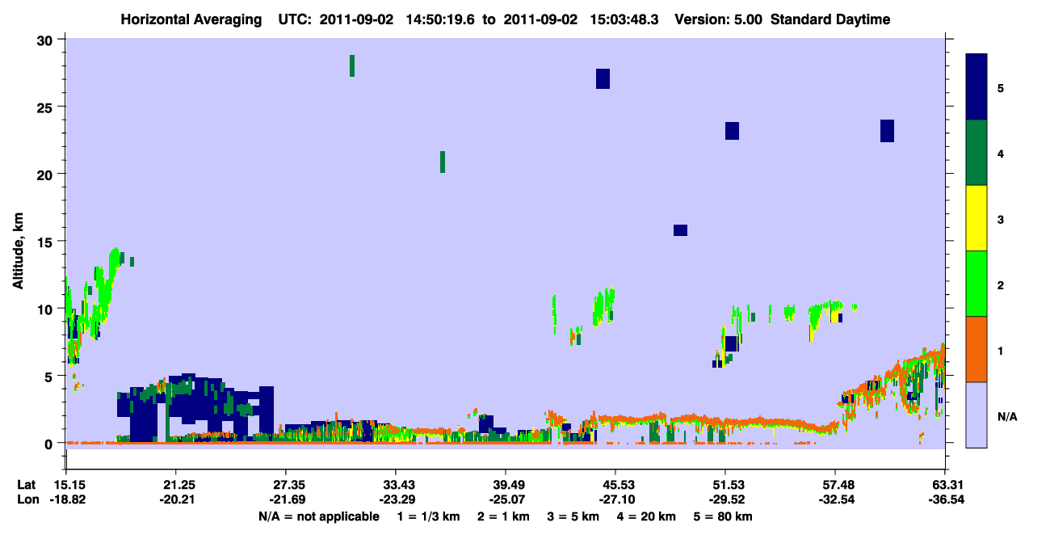Click the colorbar label 'N/A'

pyautogui.click(x=1007, y=417)
